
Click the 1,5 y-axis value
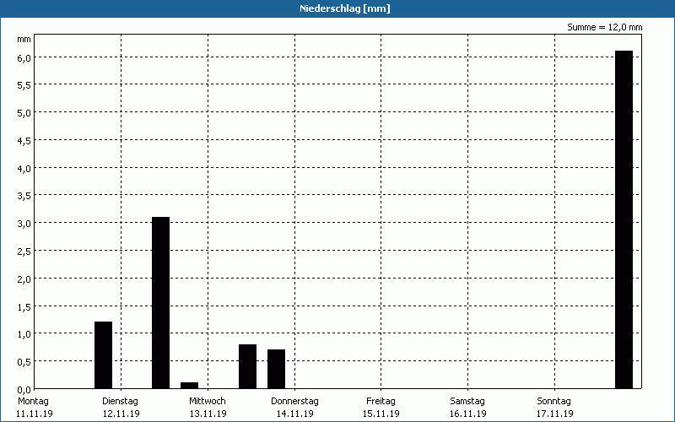click(x=24, y=307)
